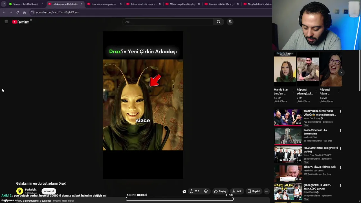The image size is (361, 203).
Task: Play the 'TÜRKİYE SİYASETİ ÖNCE SAİD' thumbnail
Action: coord(288,173)
